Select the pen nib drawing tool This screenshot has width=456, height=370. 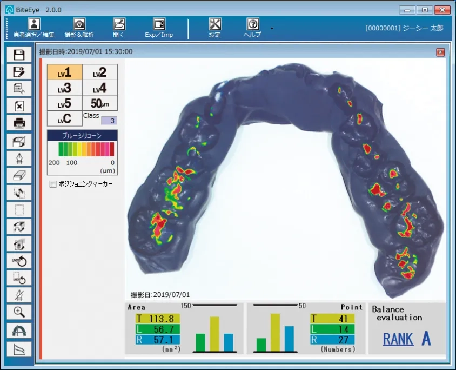click(19, 157)
